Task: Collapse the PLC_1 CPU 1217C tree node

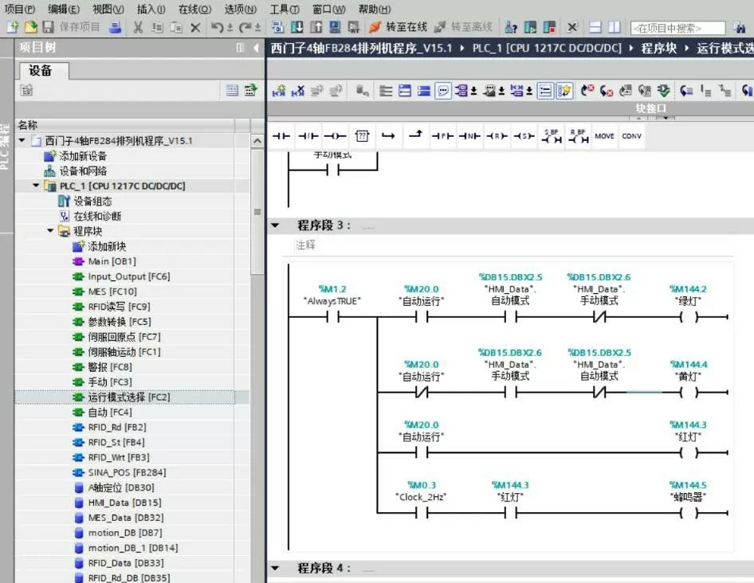Action: 36,186
